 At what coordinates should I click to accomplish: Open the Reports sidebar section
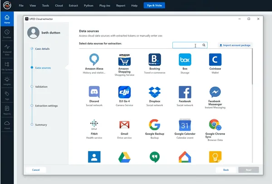click(7, 110)
